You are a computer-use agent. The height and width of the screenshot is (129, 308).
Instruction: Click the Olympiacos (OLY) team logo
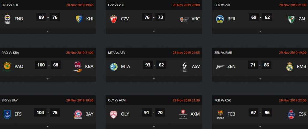pyautogui.click(x=114, y=114)
